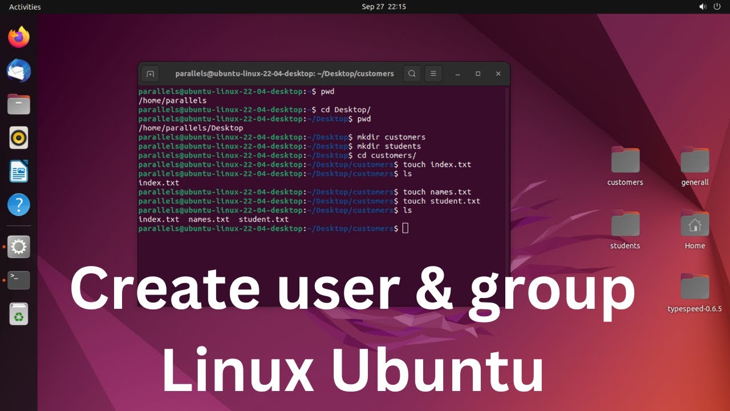
Task: Click the '/home/parallels/Desktop' output line
Action: (x=190, y=128)
